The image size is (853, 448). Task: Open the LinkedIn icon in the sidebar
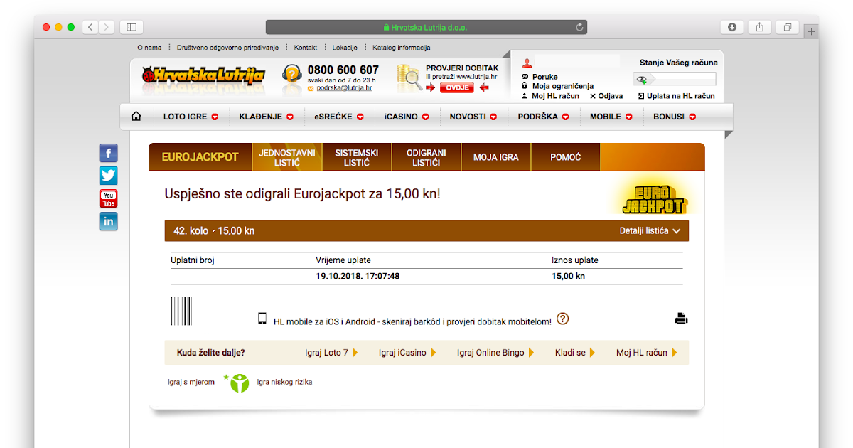[x=108, y=221]
